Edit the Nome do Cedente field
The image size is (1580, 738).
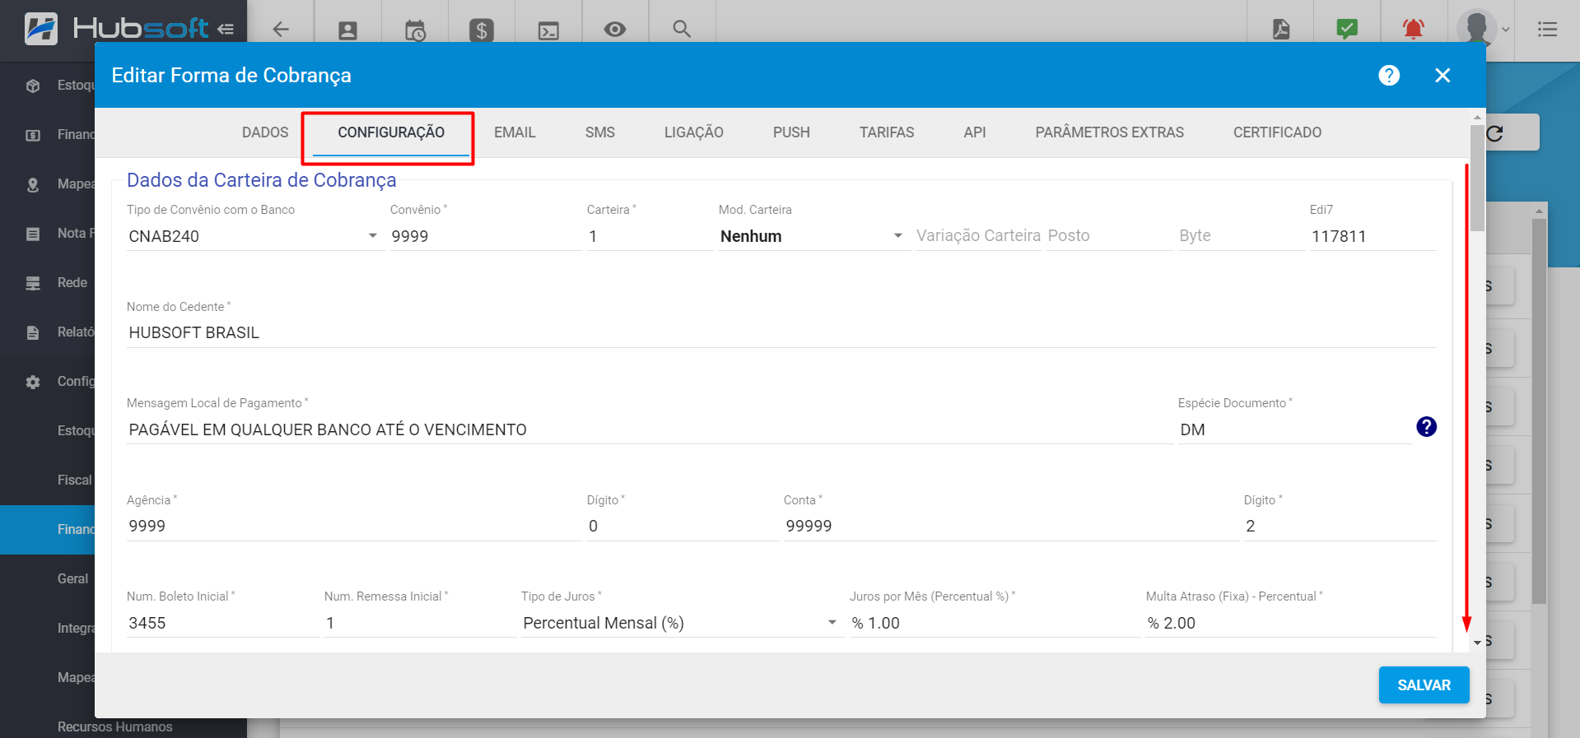point(781,333)
